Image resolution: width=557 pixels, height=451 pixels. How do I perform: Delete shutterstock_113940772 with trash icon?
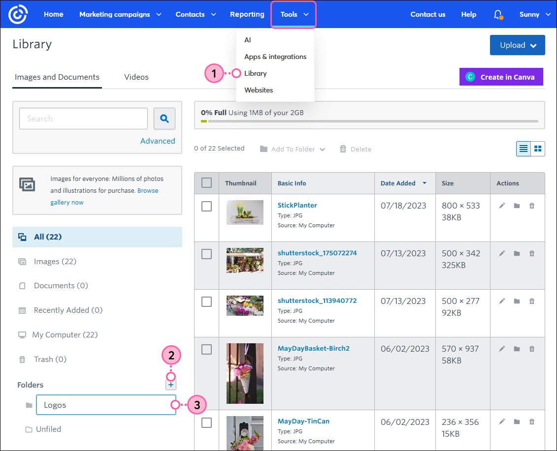tap(532, 301)
